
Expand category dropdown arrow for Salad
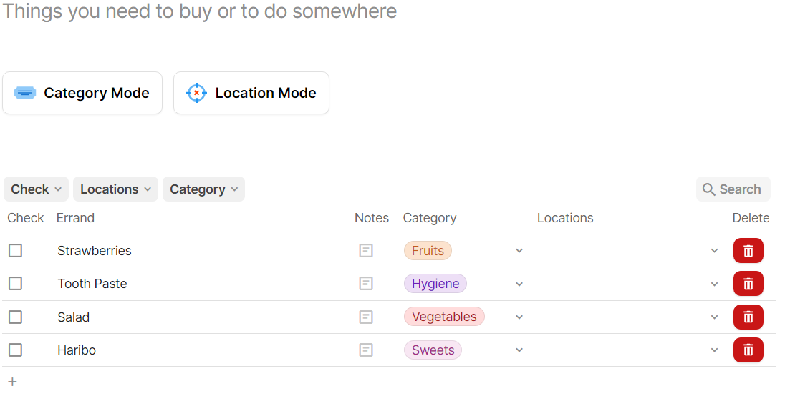click(519, 317)
